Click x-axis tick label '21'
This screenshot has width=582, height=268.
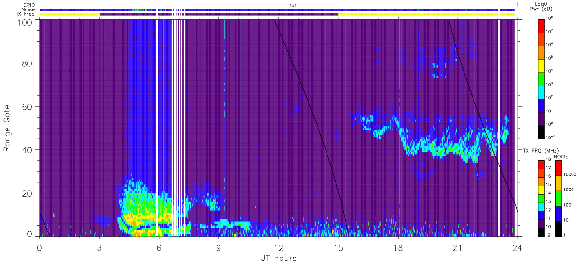pos(457,248)
